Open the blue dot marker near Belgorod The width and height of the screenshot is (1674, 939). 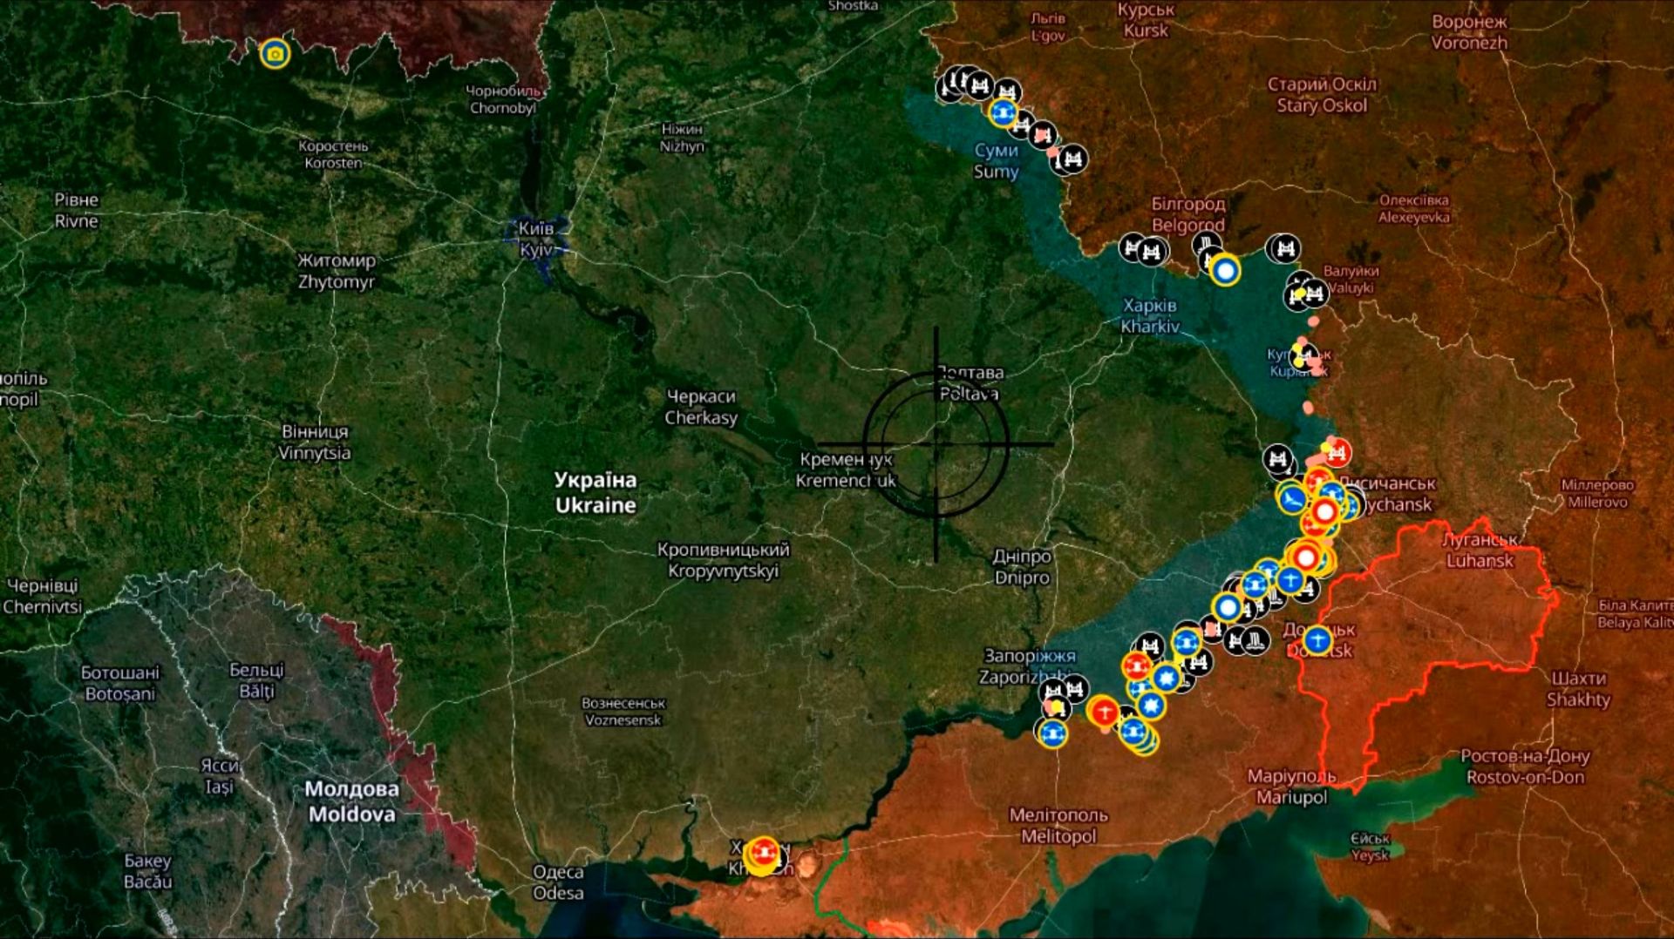(x=1226, y=270)
